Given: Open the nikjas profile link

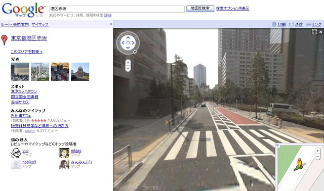Looking at the screenshot, I should point(76,151).
